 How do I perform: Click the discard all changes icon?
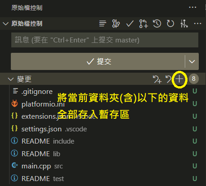point(169,79)
